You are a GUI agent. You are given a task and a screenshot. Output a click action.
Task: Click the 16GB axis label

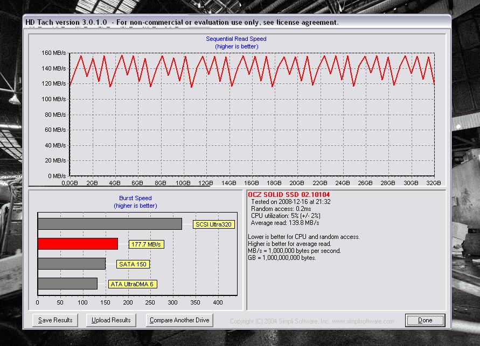pos(252,183)
